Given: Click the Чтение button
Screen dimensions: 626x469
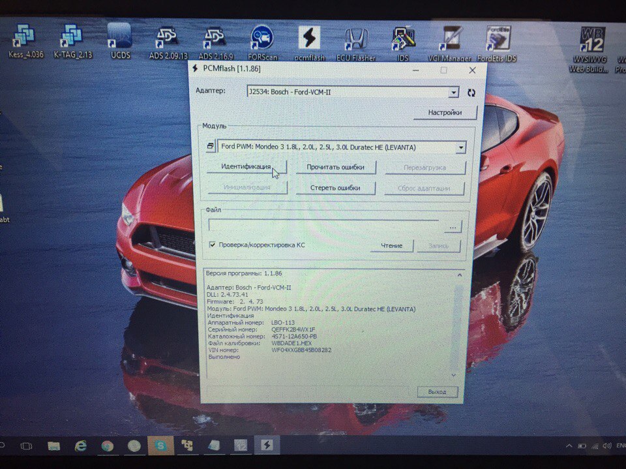Looking at the screenshot, I should [x=392, y=245].
